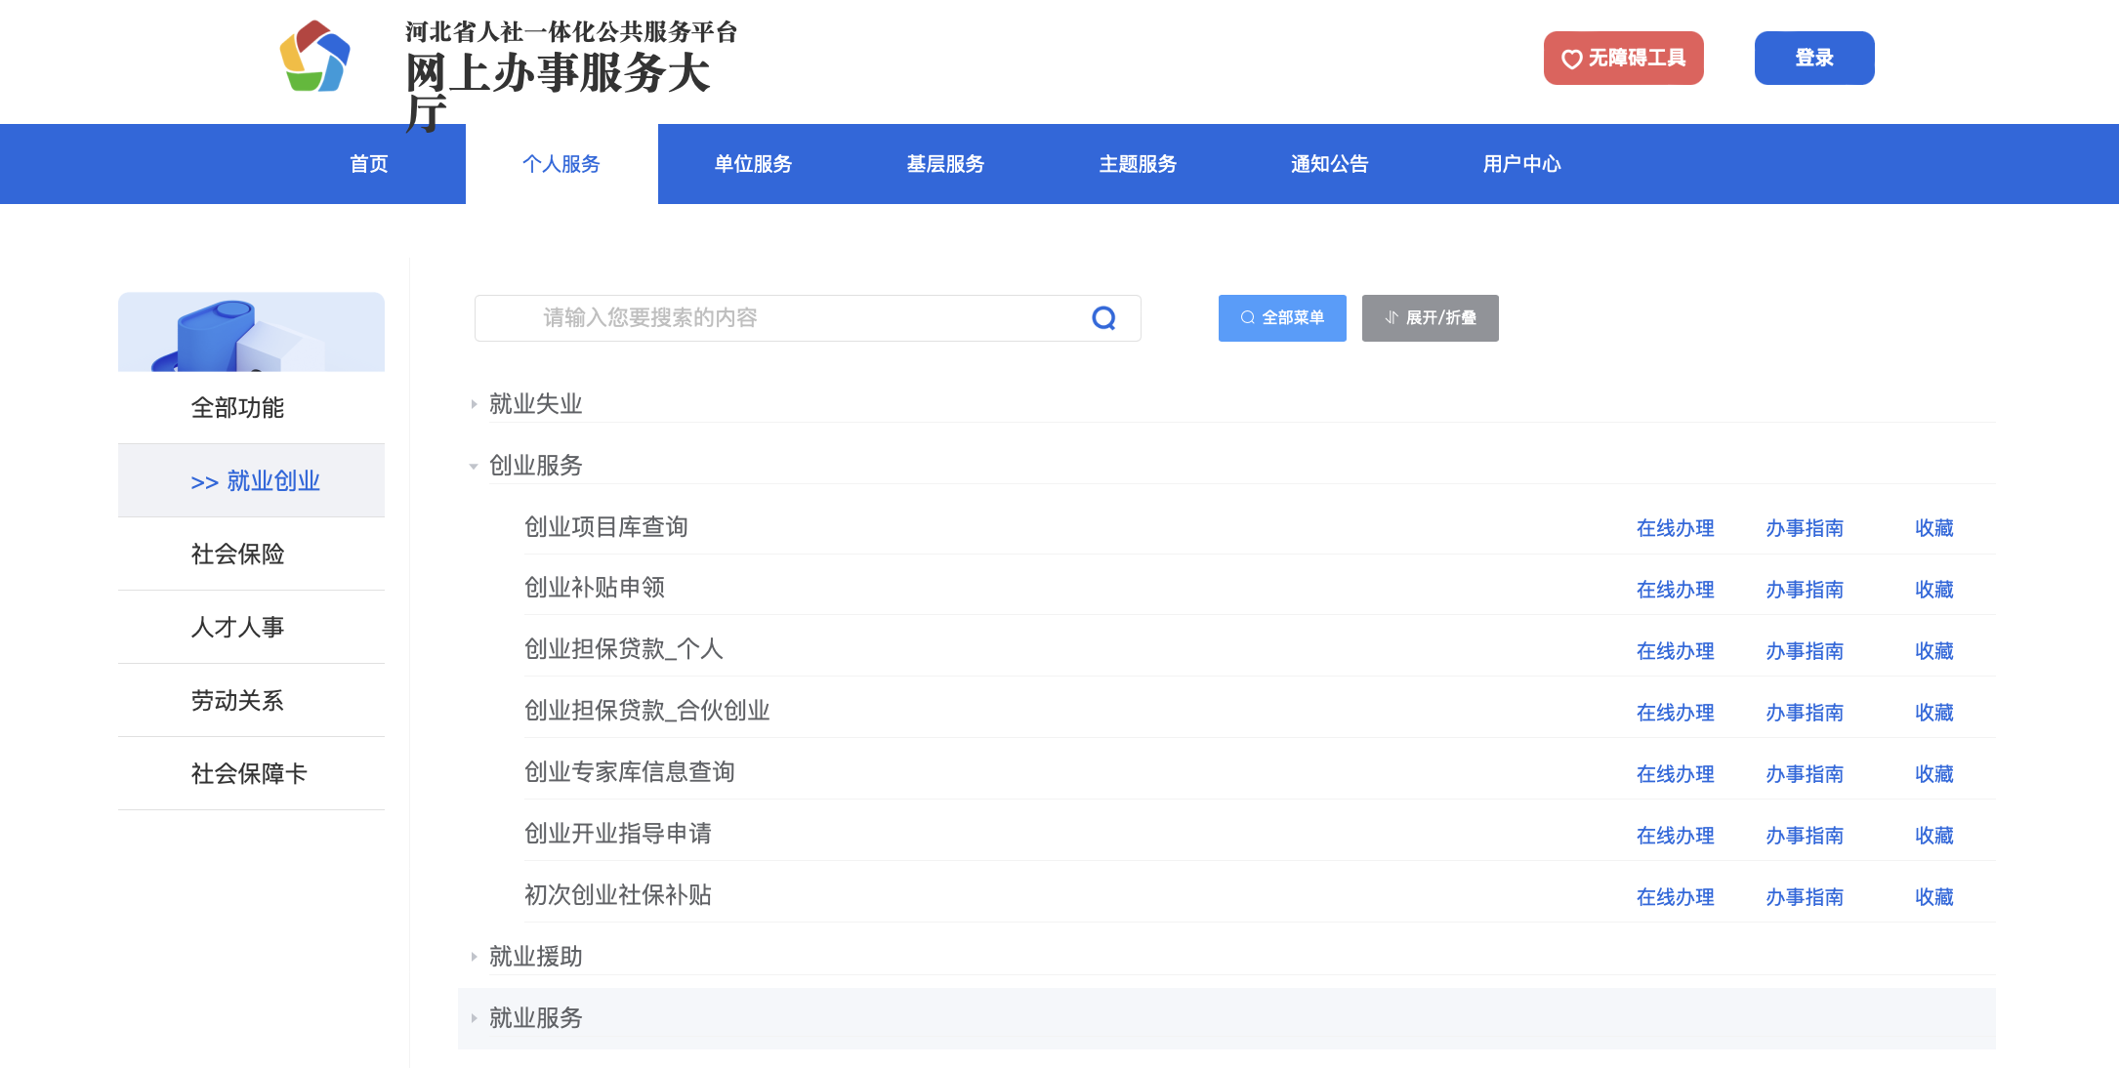Click the 全部菜单 button
The height and width of the screenshot is (1068, 2119).
click(1282, 318)
